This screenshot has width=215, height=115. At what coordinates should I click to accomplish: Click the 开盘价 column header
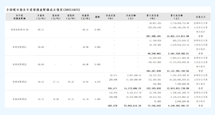pyautogui.click(x=41, y=17)
